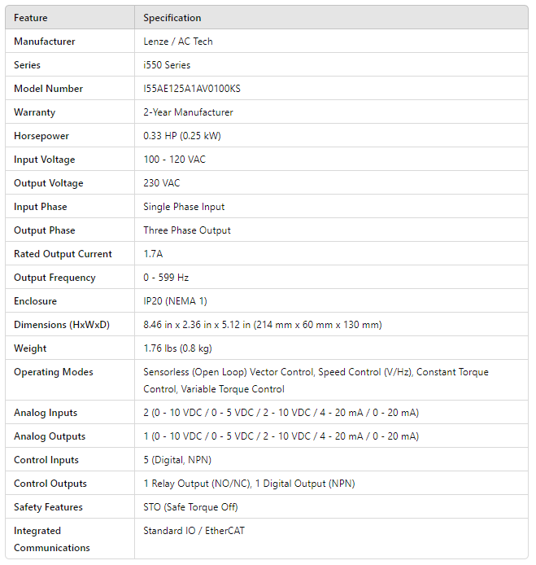The width and height of the screenshot is (536, 565).
Task: Click the 1.76 lbs (0.8 kg) weight value
Action: coord(176,348)
